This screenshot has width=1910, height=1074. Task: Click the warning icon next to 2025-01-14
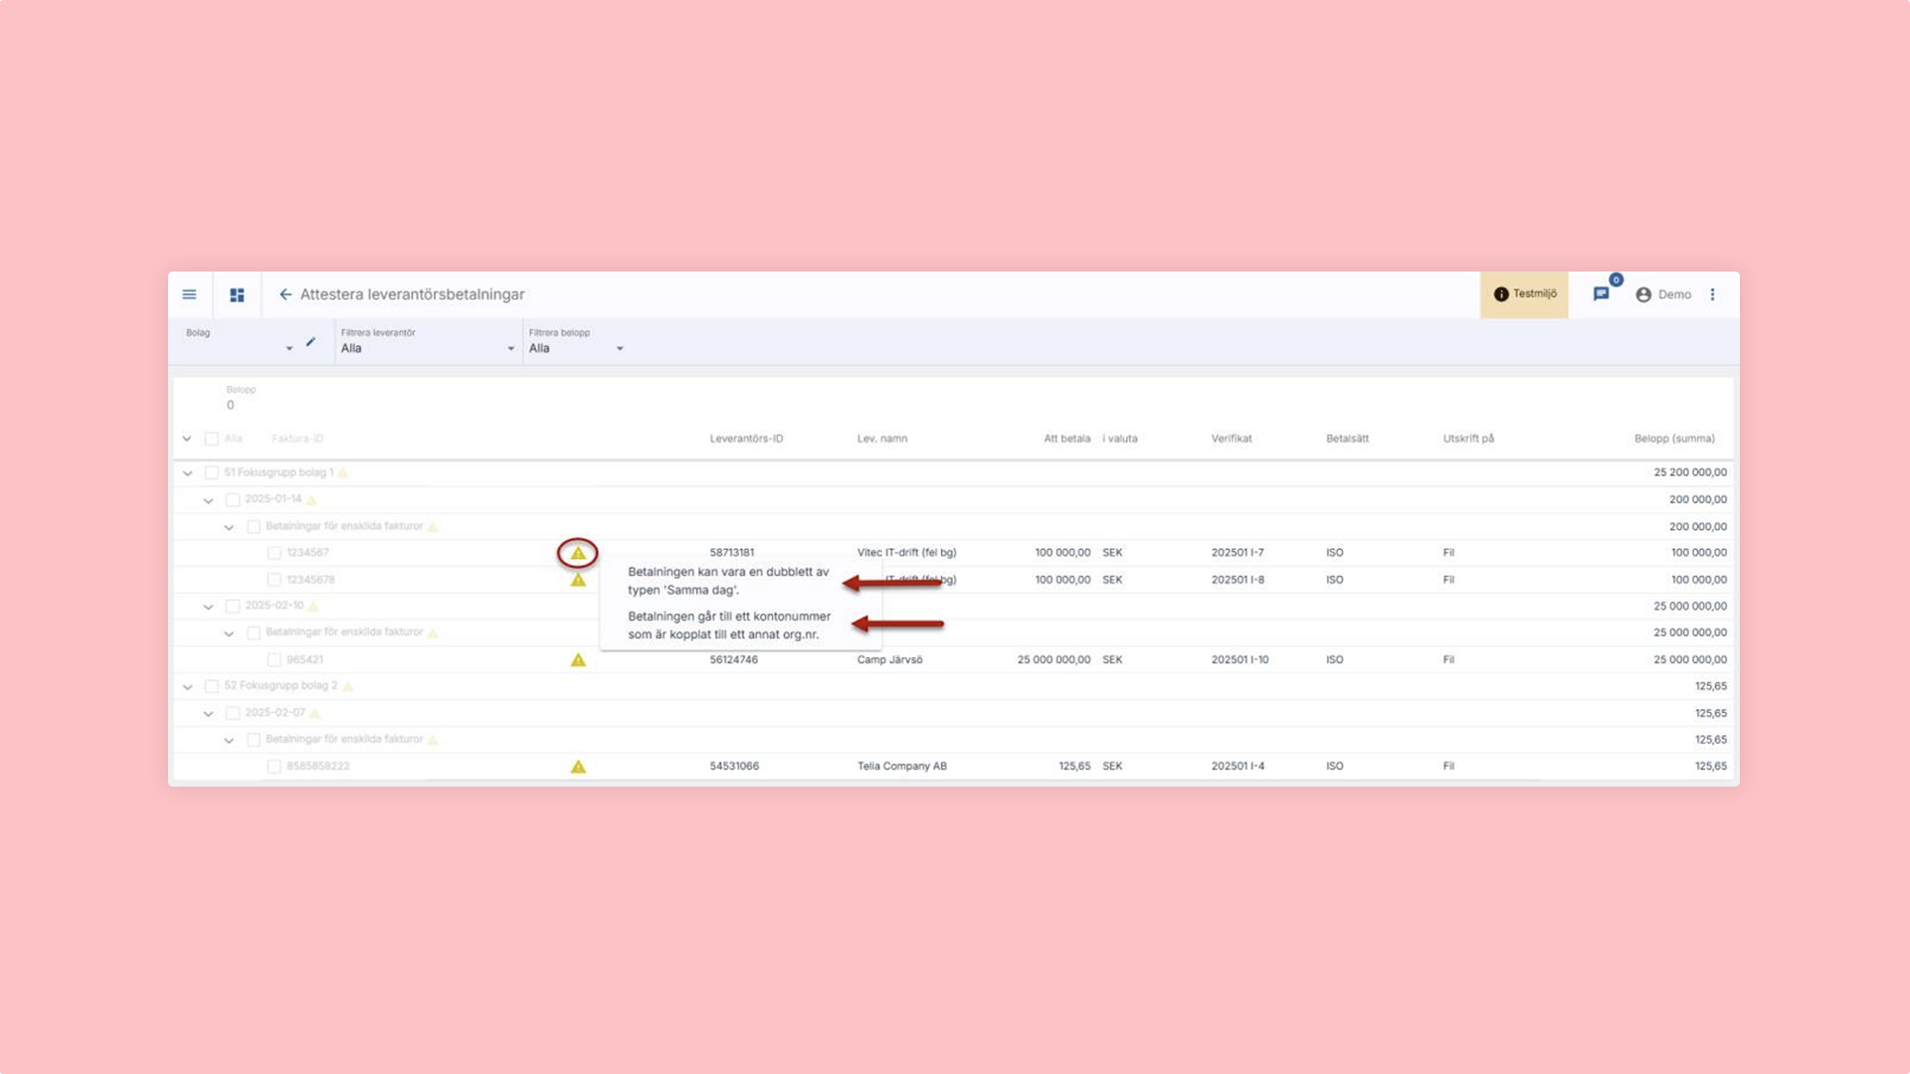pos(311,499)
